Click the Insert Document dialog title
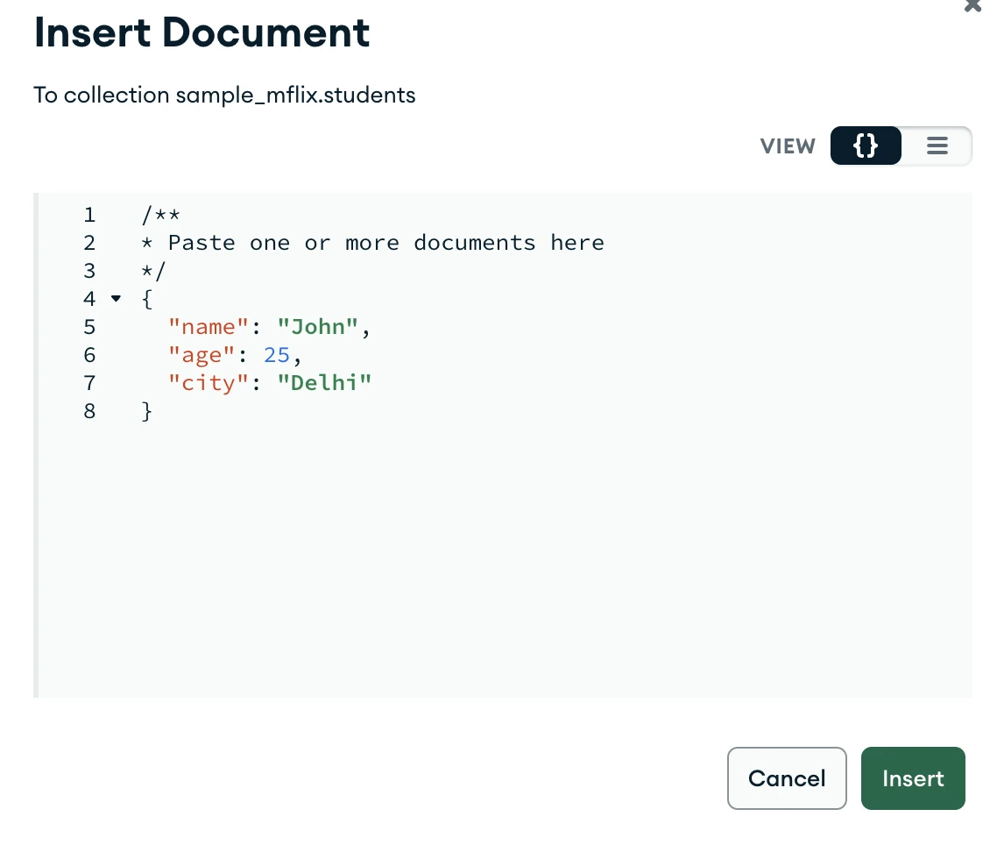Screen dimensions: 997x859 [x=202, y=32]
